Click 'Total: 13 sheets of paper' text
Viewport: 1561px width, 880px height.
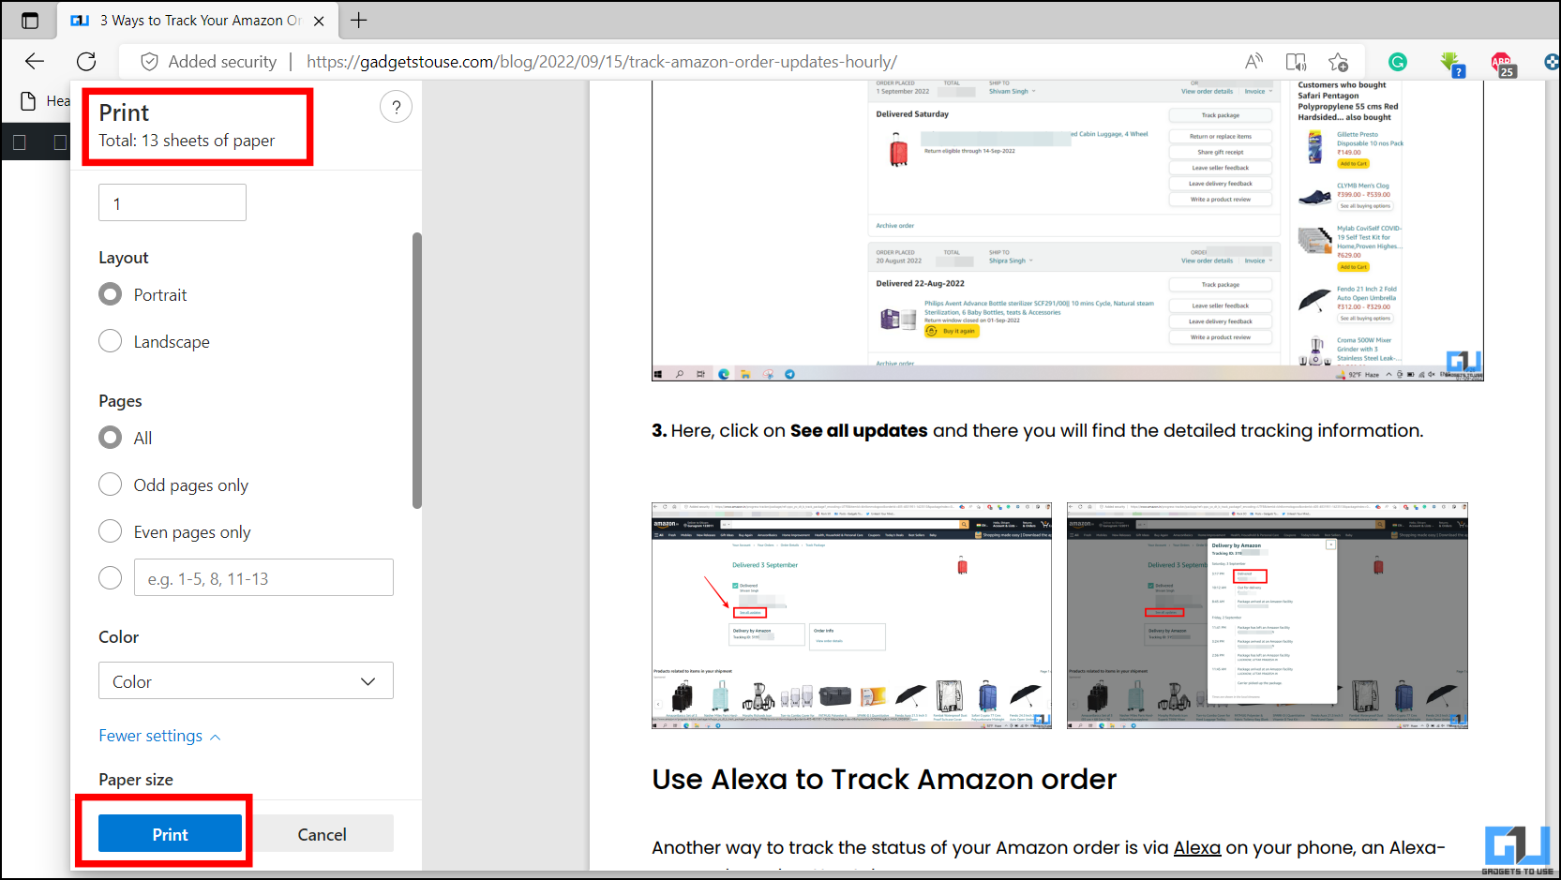coord(187,141)
